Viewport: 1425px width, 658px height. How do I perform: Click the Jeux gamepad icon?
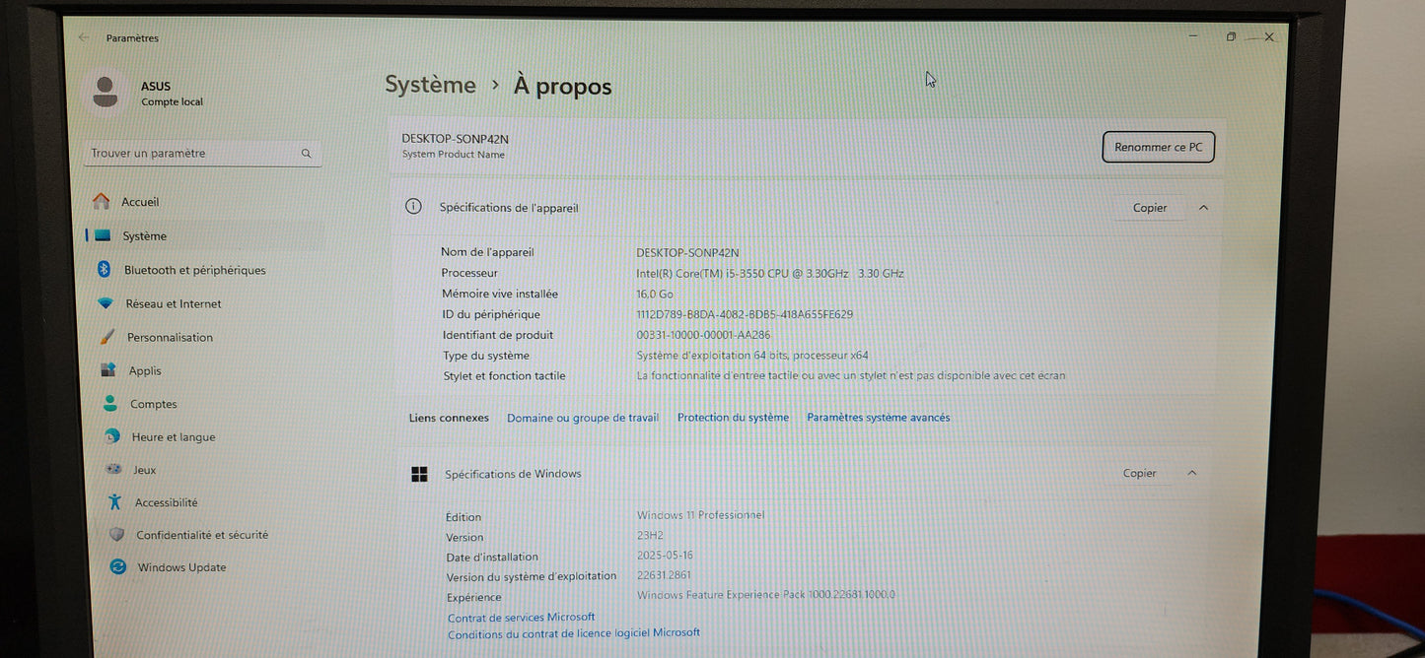point(113,470)
